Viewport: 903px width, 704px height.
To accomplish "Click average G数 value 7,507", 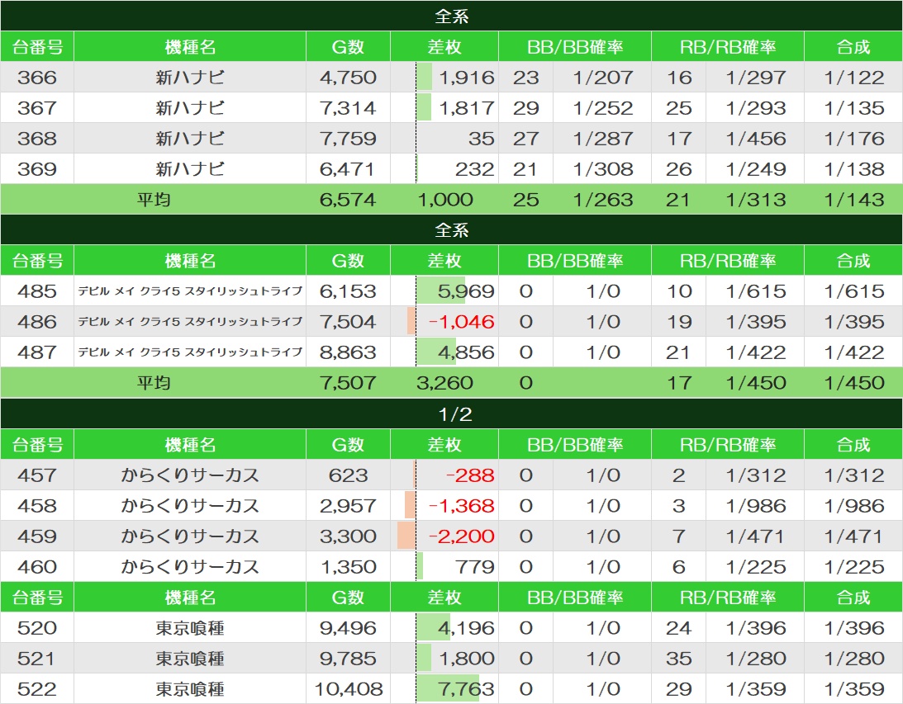I will point(348,382).
